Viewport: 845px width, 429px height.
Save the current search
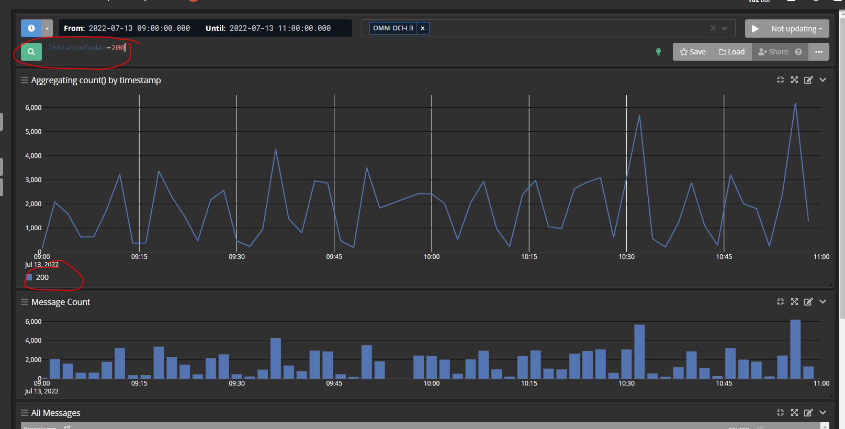point(693,52)
